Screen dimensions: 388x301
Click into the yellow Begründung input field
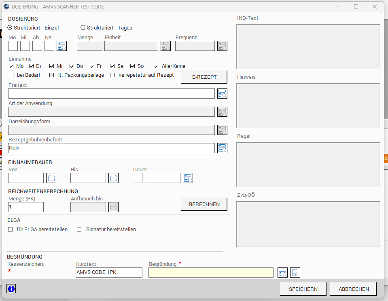(210, 273)
